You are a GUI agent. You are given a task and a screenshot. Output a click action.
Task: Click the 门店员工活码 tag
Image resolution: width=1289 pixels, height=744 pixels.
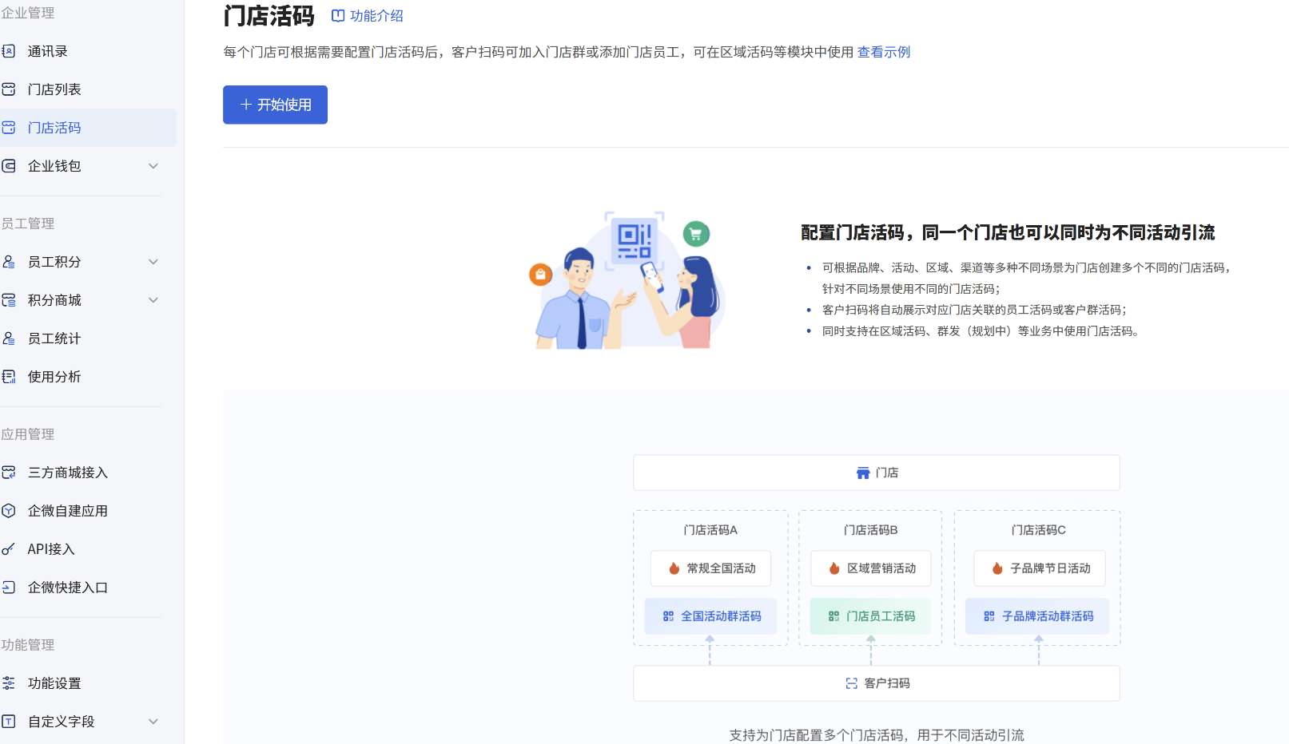870,616
